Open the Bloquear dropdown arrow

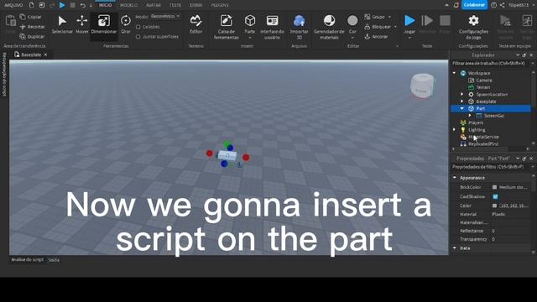395,27
